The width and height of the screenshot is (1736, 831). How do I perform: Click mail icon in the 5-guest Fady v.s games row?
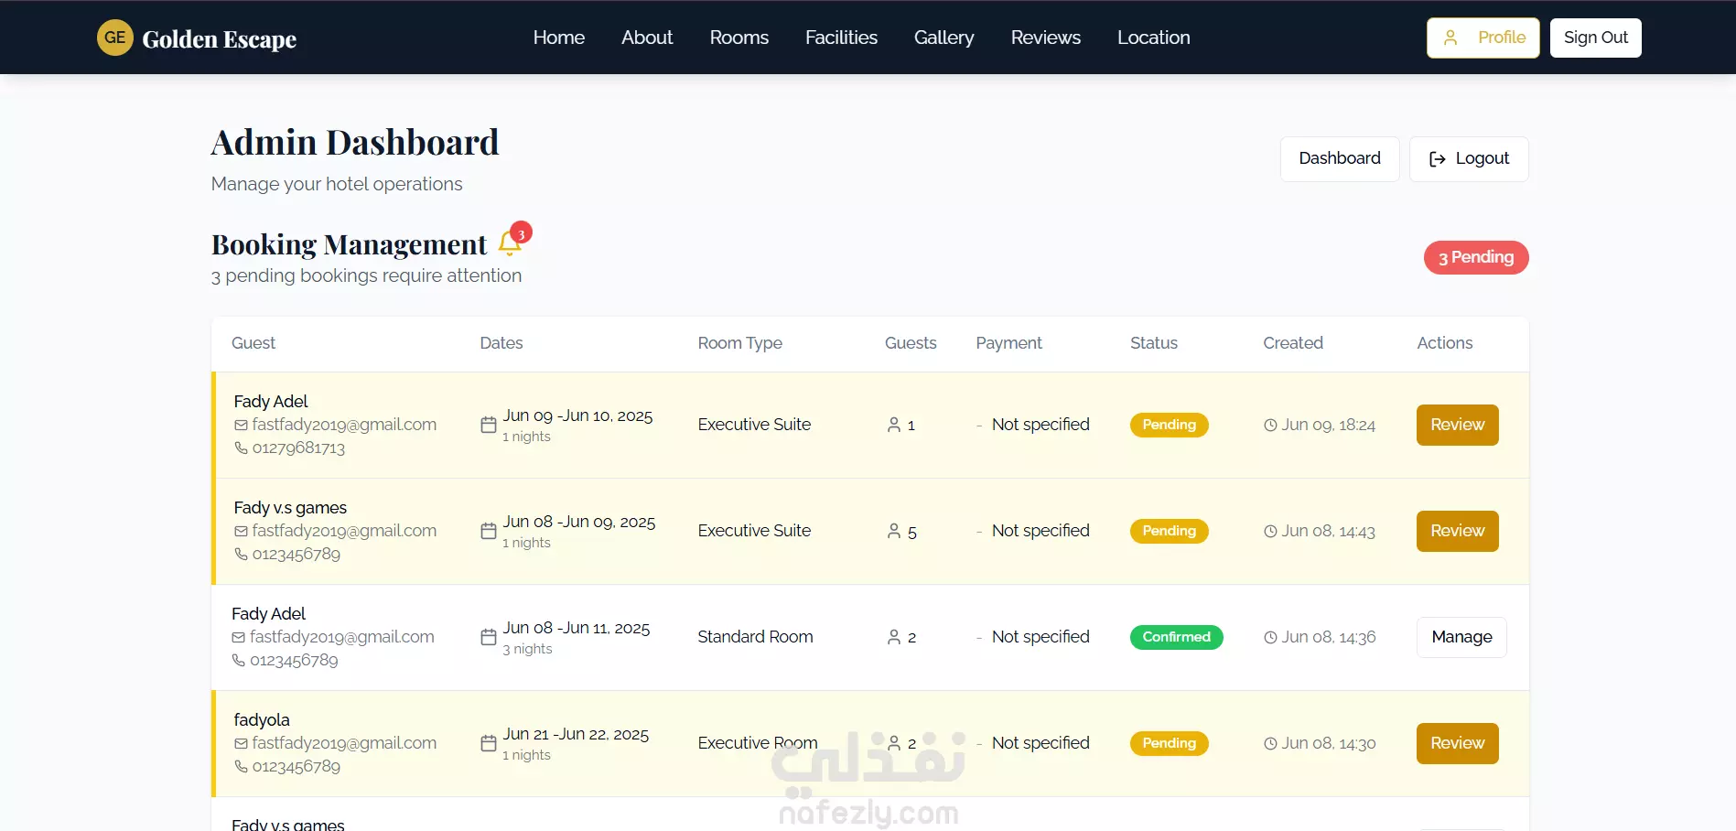tap(241, 531)
